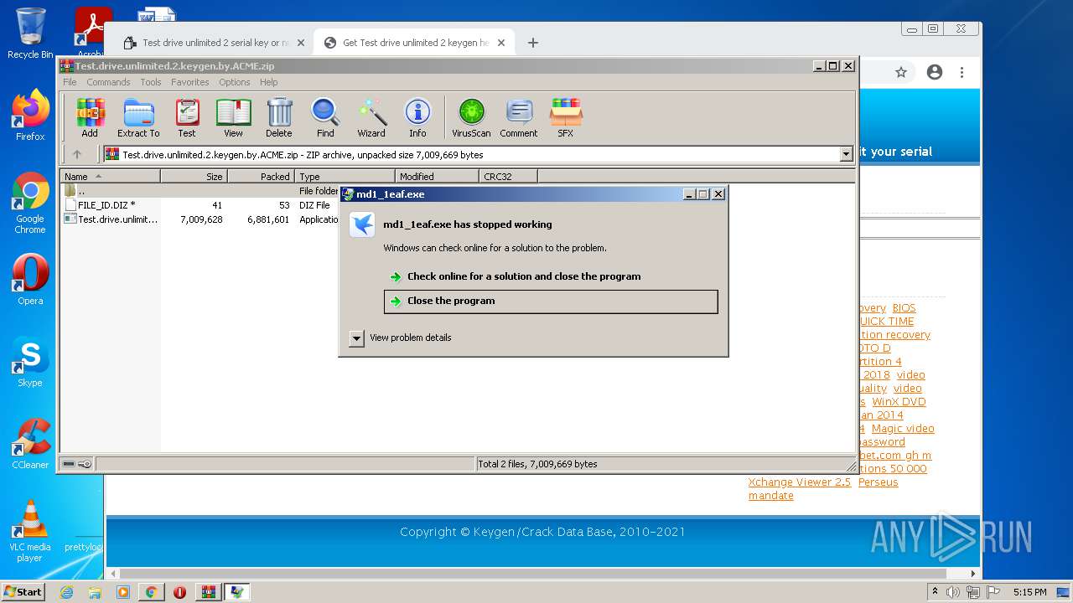Viewport: 1073px width, 603px height.
Task: Open WinRAR Favorites menu
Action: point(190,82)
